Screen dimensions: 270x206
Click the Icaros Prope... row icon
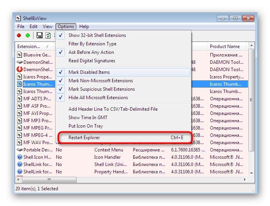(20, 76)
